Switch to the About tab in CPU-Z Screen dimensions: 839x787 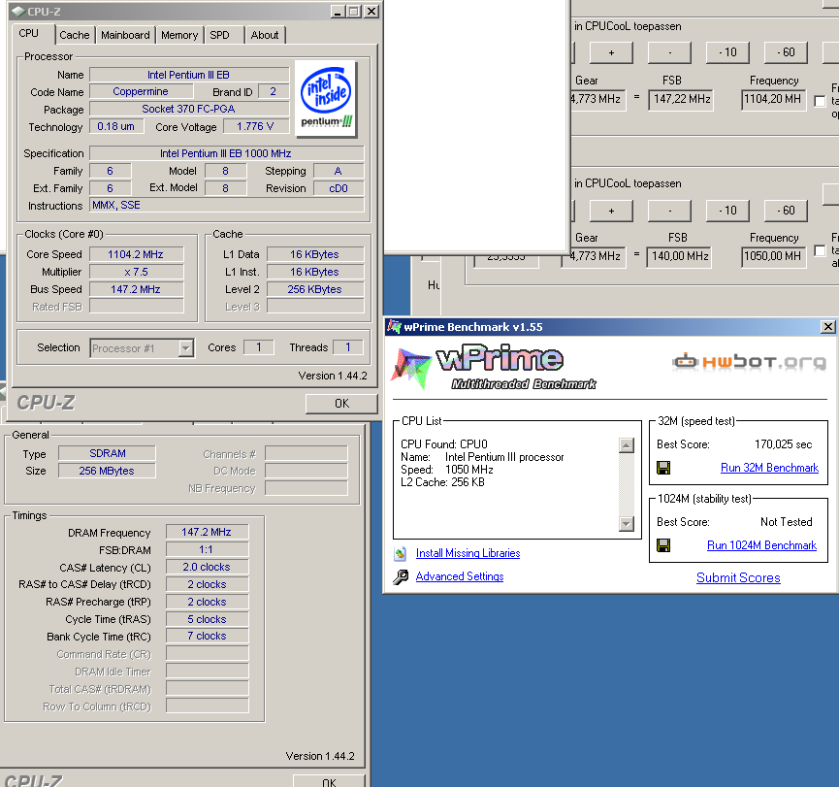pos(265,35)
